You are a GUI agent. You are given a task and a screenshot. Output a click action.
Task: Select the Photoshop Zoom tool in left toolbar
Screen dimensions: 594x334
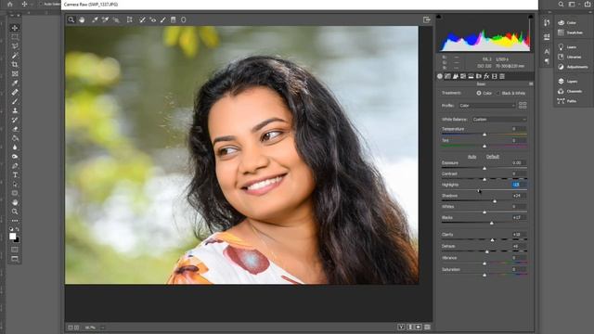point(15,212)
